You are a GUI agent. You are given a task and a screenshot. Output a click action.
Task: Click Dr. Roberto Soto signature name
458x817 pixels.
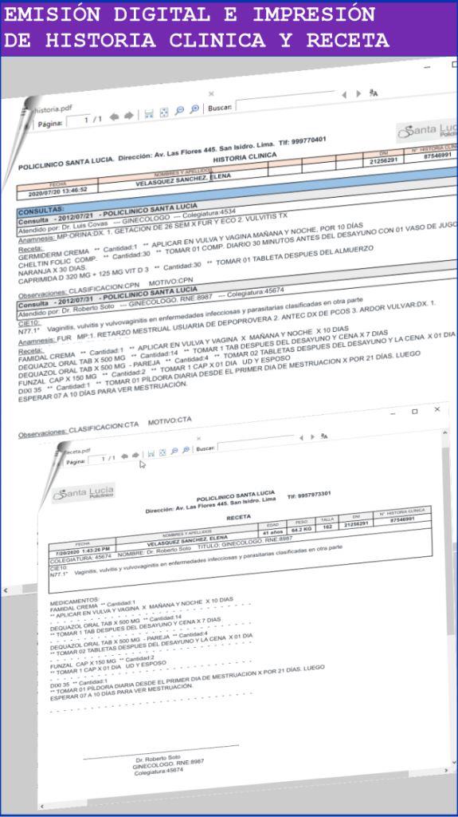coord(159,758)
